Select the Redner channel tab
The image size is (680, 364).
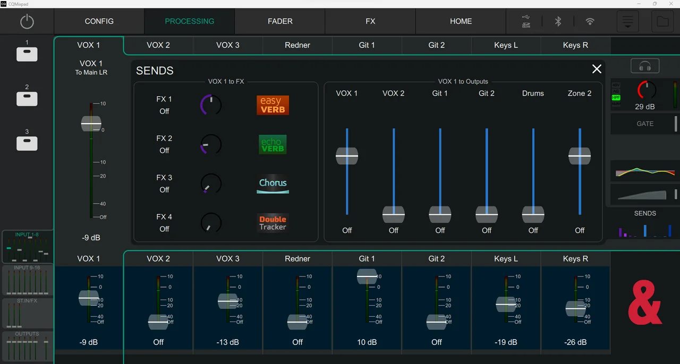(297, 45)
